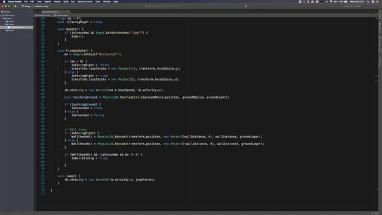Screen dimensions: 382x215
Task: Open the File menu
Action: point(26,1)
